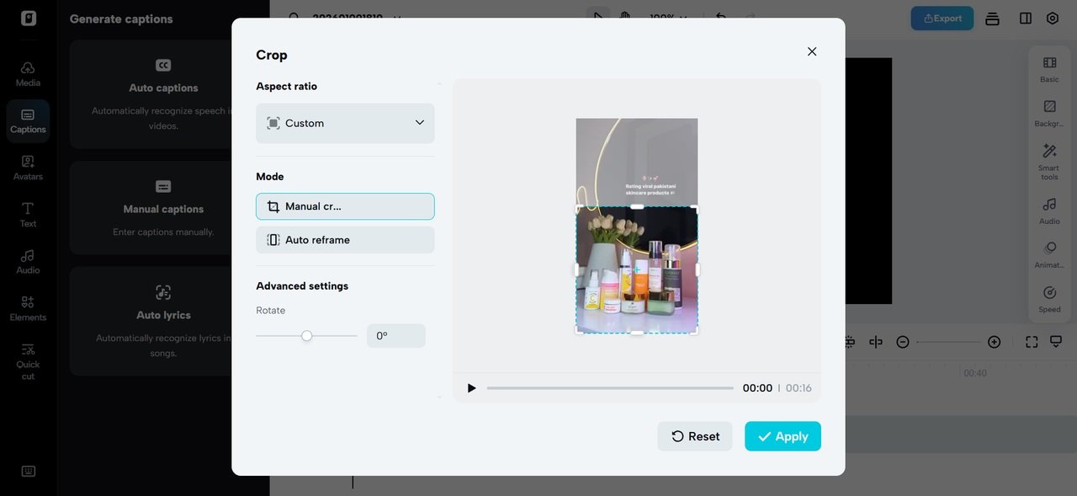Open the Audio tab in left sidebar
The height and width of the screenshot is (496, 1077).
28,261
